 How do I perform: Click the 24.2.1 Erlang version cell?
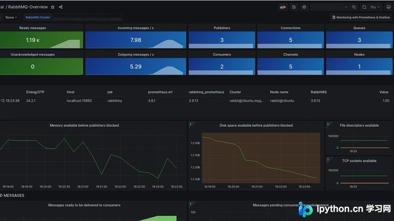click(x=31, y=101)
